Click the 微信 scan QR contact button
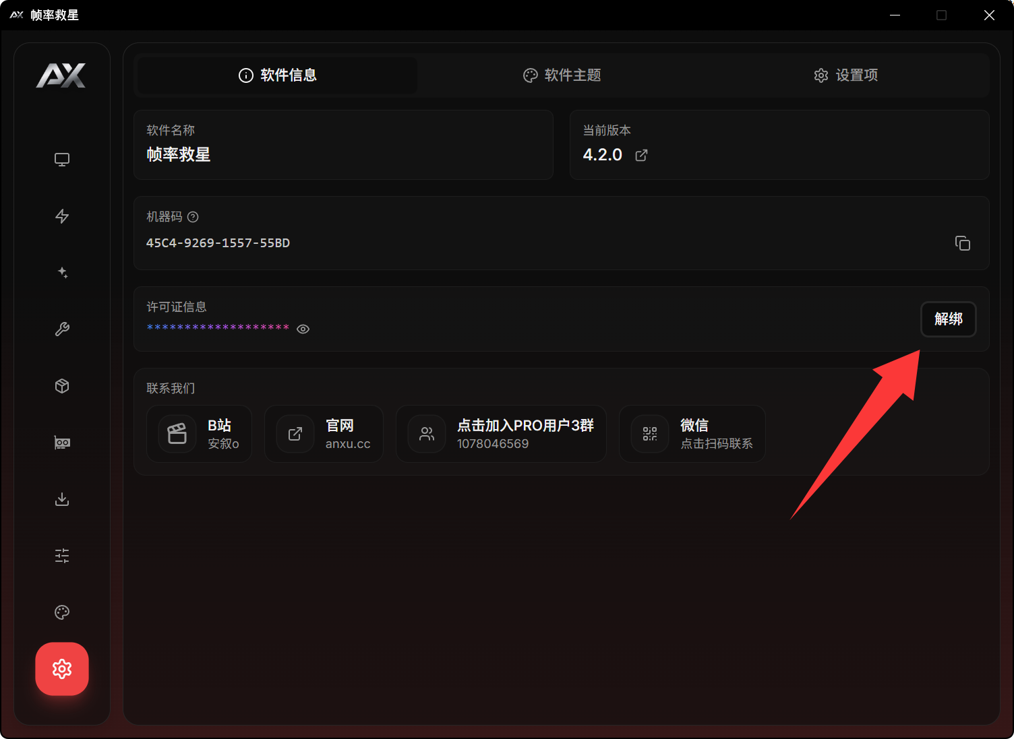Image resolution: width=1014 pixels, height=739 pixels. pos(692,435)
